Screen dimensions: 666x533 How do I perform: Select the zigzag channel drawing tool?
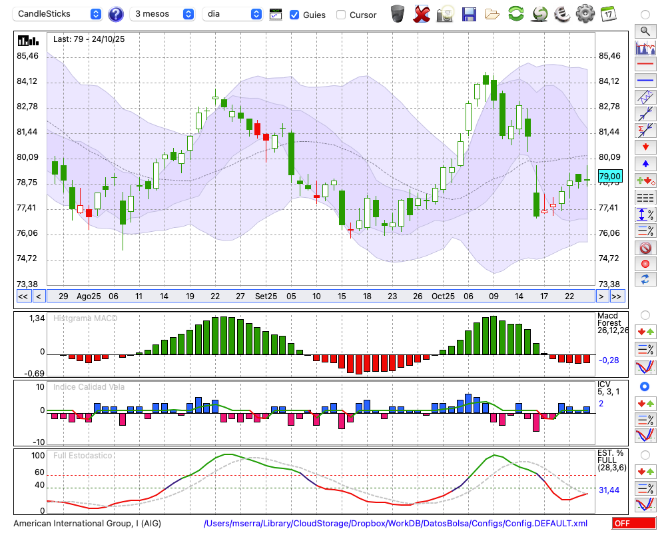click(645, 97)
